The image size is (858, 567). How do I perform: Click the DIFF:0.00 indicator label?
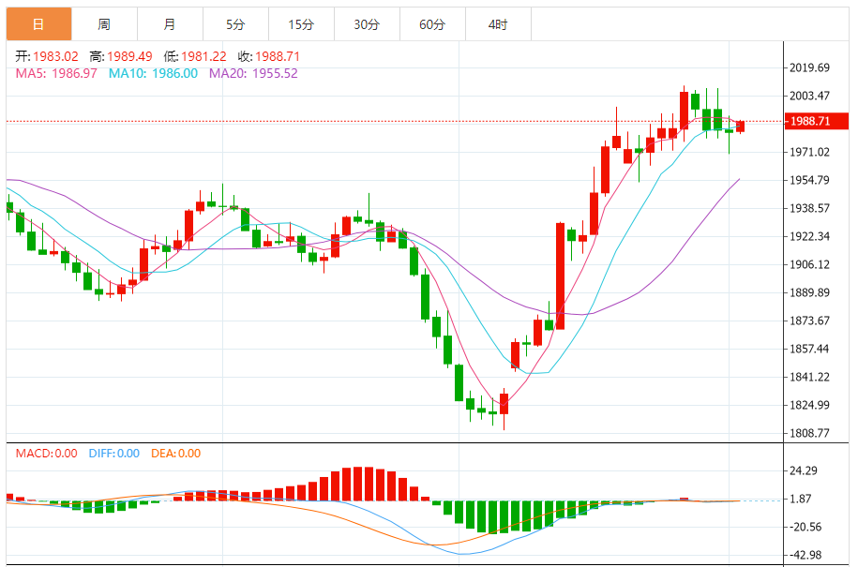click(114, 454)
